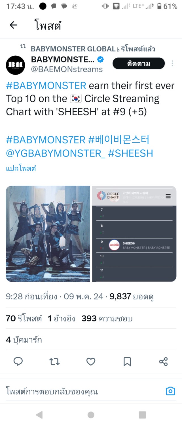The height and width of the screenshot is (426, 182).
Task: View the 70 reposts list
Action: point(24,318)
